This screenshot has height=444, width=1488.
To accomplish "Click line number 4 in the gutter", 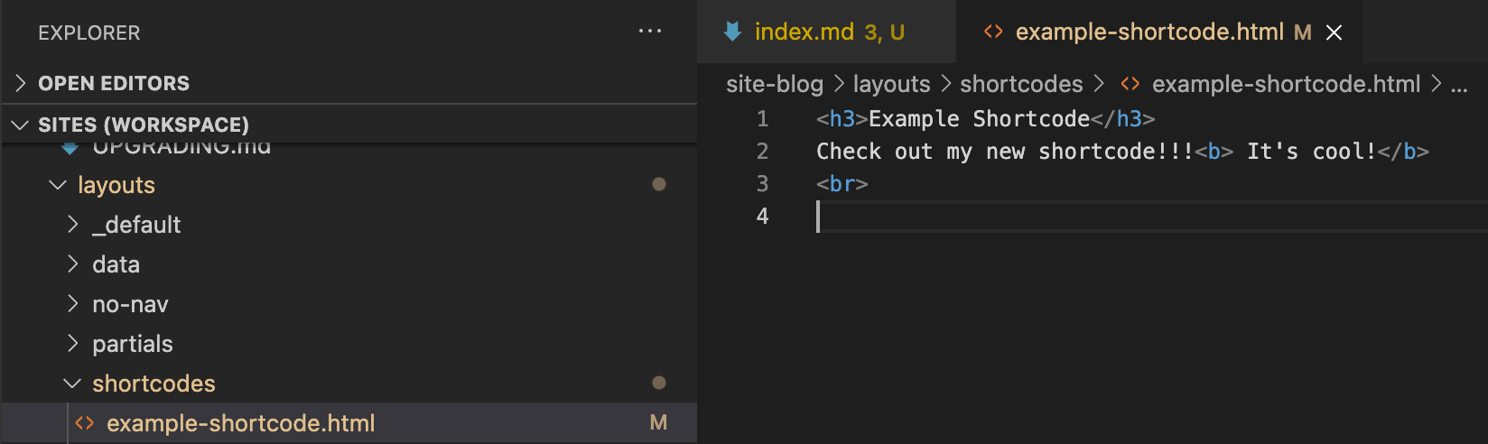I will click(x=762, y=216).
